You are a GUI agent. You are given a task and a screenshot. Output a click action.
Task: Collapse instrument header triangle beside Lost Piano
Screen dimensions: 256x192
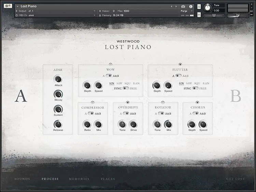(17, 6)
